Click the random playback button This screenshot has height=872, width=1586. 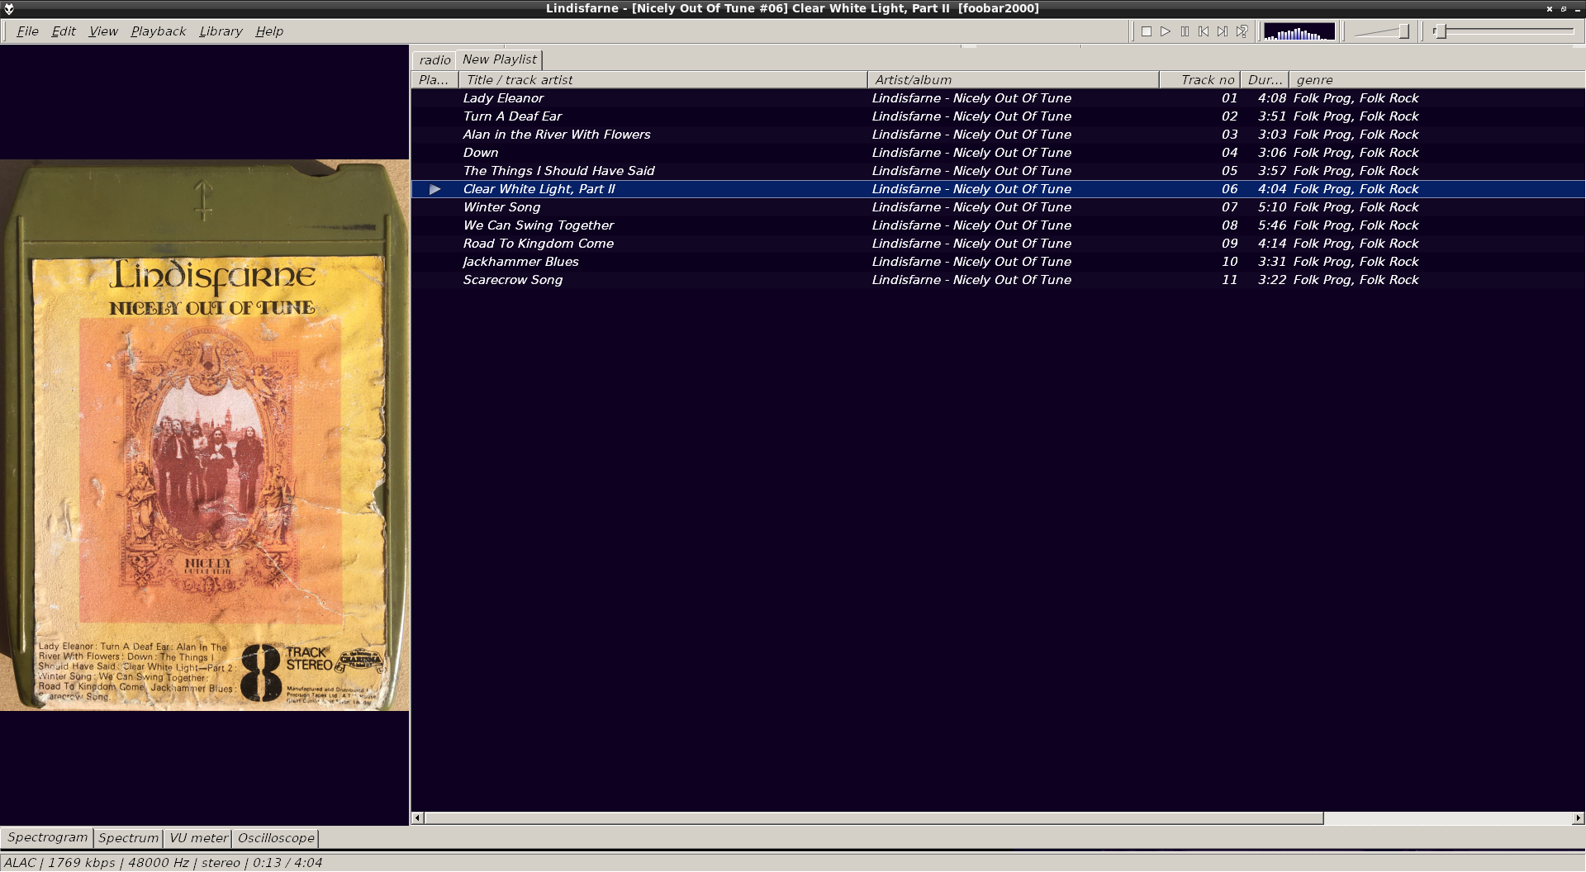tap(1242, 31)
